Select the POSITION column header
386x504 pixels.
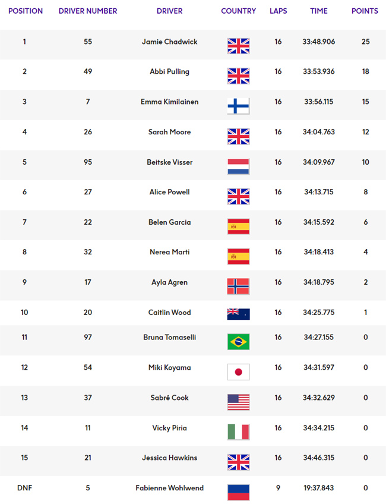click(26, 11)
